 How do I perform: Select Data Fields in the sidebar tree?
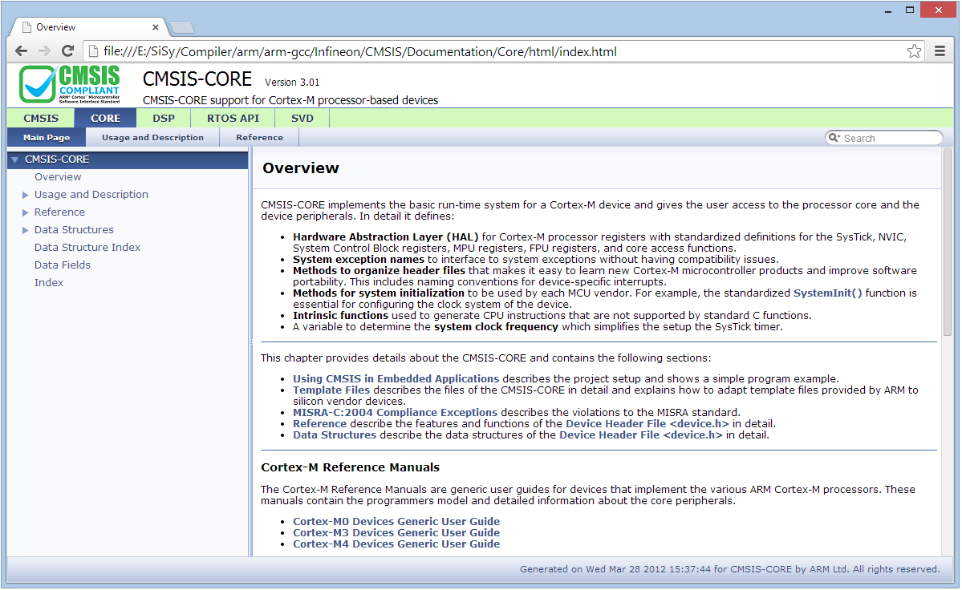63,265
